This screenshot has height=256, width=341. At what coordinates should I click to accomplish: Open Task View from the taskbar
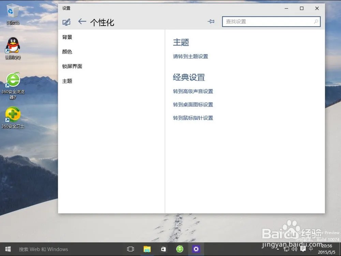130,249
